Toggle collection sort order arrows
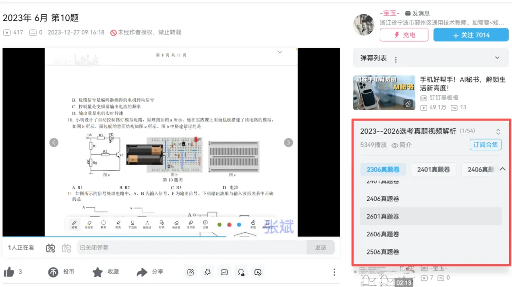 498,131
